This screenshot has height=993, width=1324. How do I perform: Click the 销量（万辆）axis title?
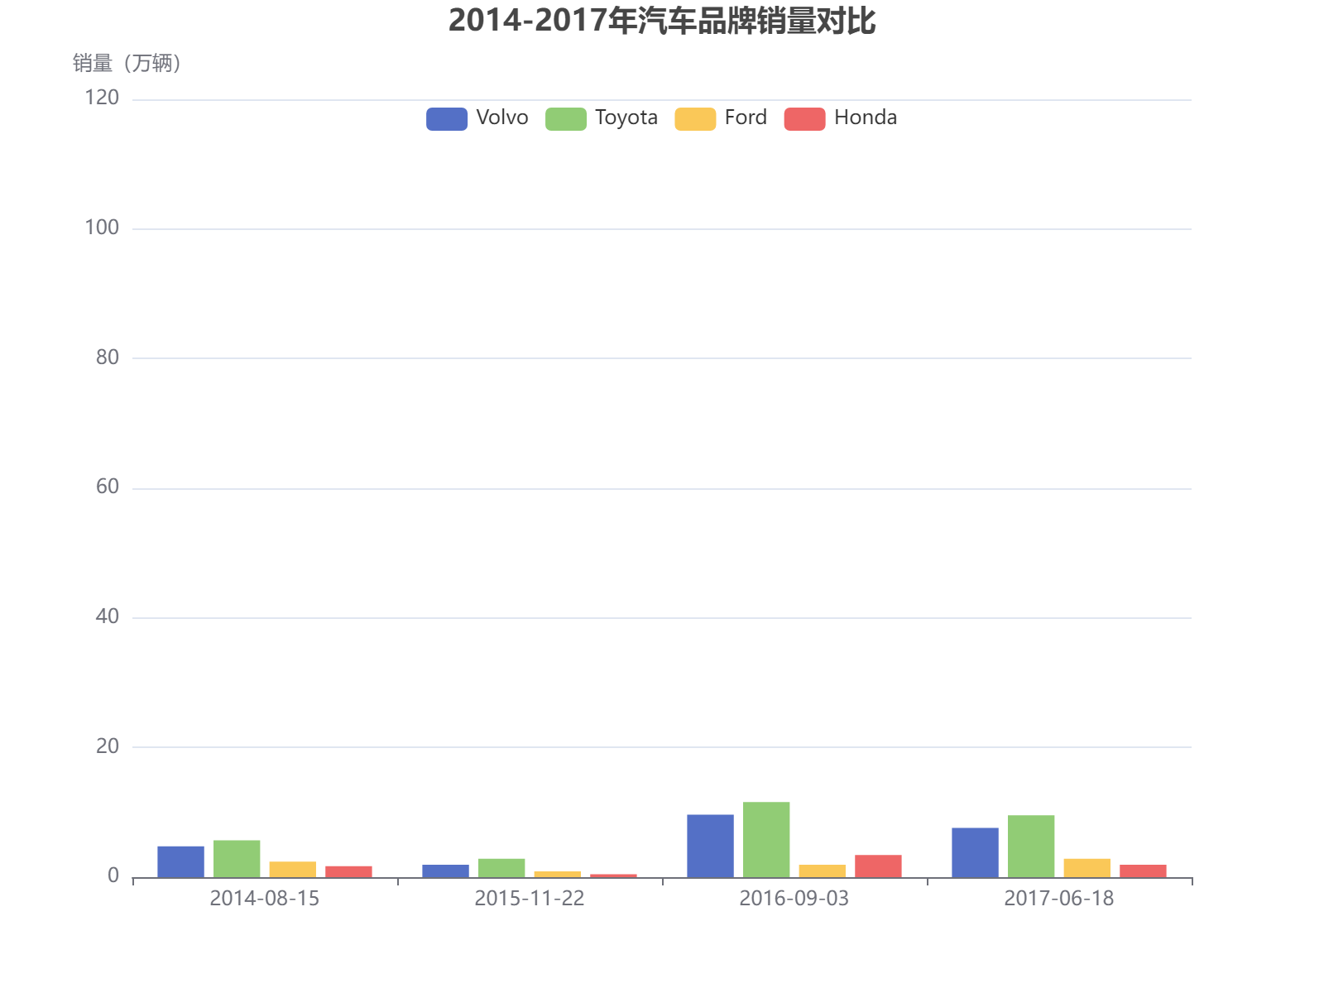[126, 62]
